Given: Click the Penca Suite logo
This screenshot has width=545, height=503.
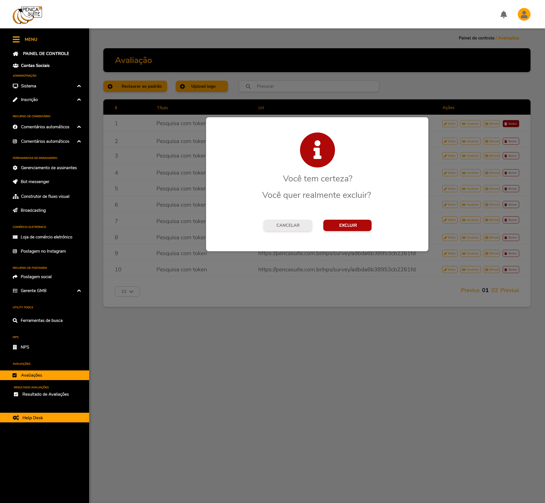Looking at the screenshot, I should (28, 15).
